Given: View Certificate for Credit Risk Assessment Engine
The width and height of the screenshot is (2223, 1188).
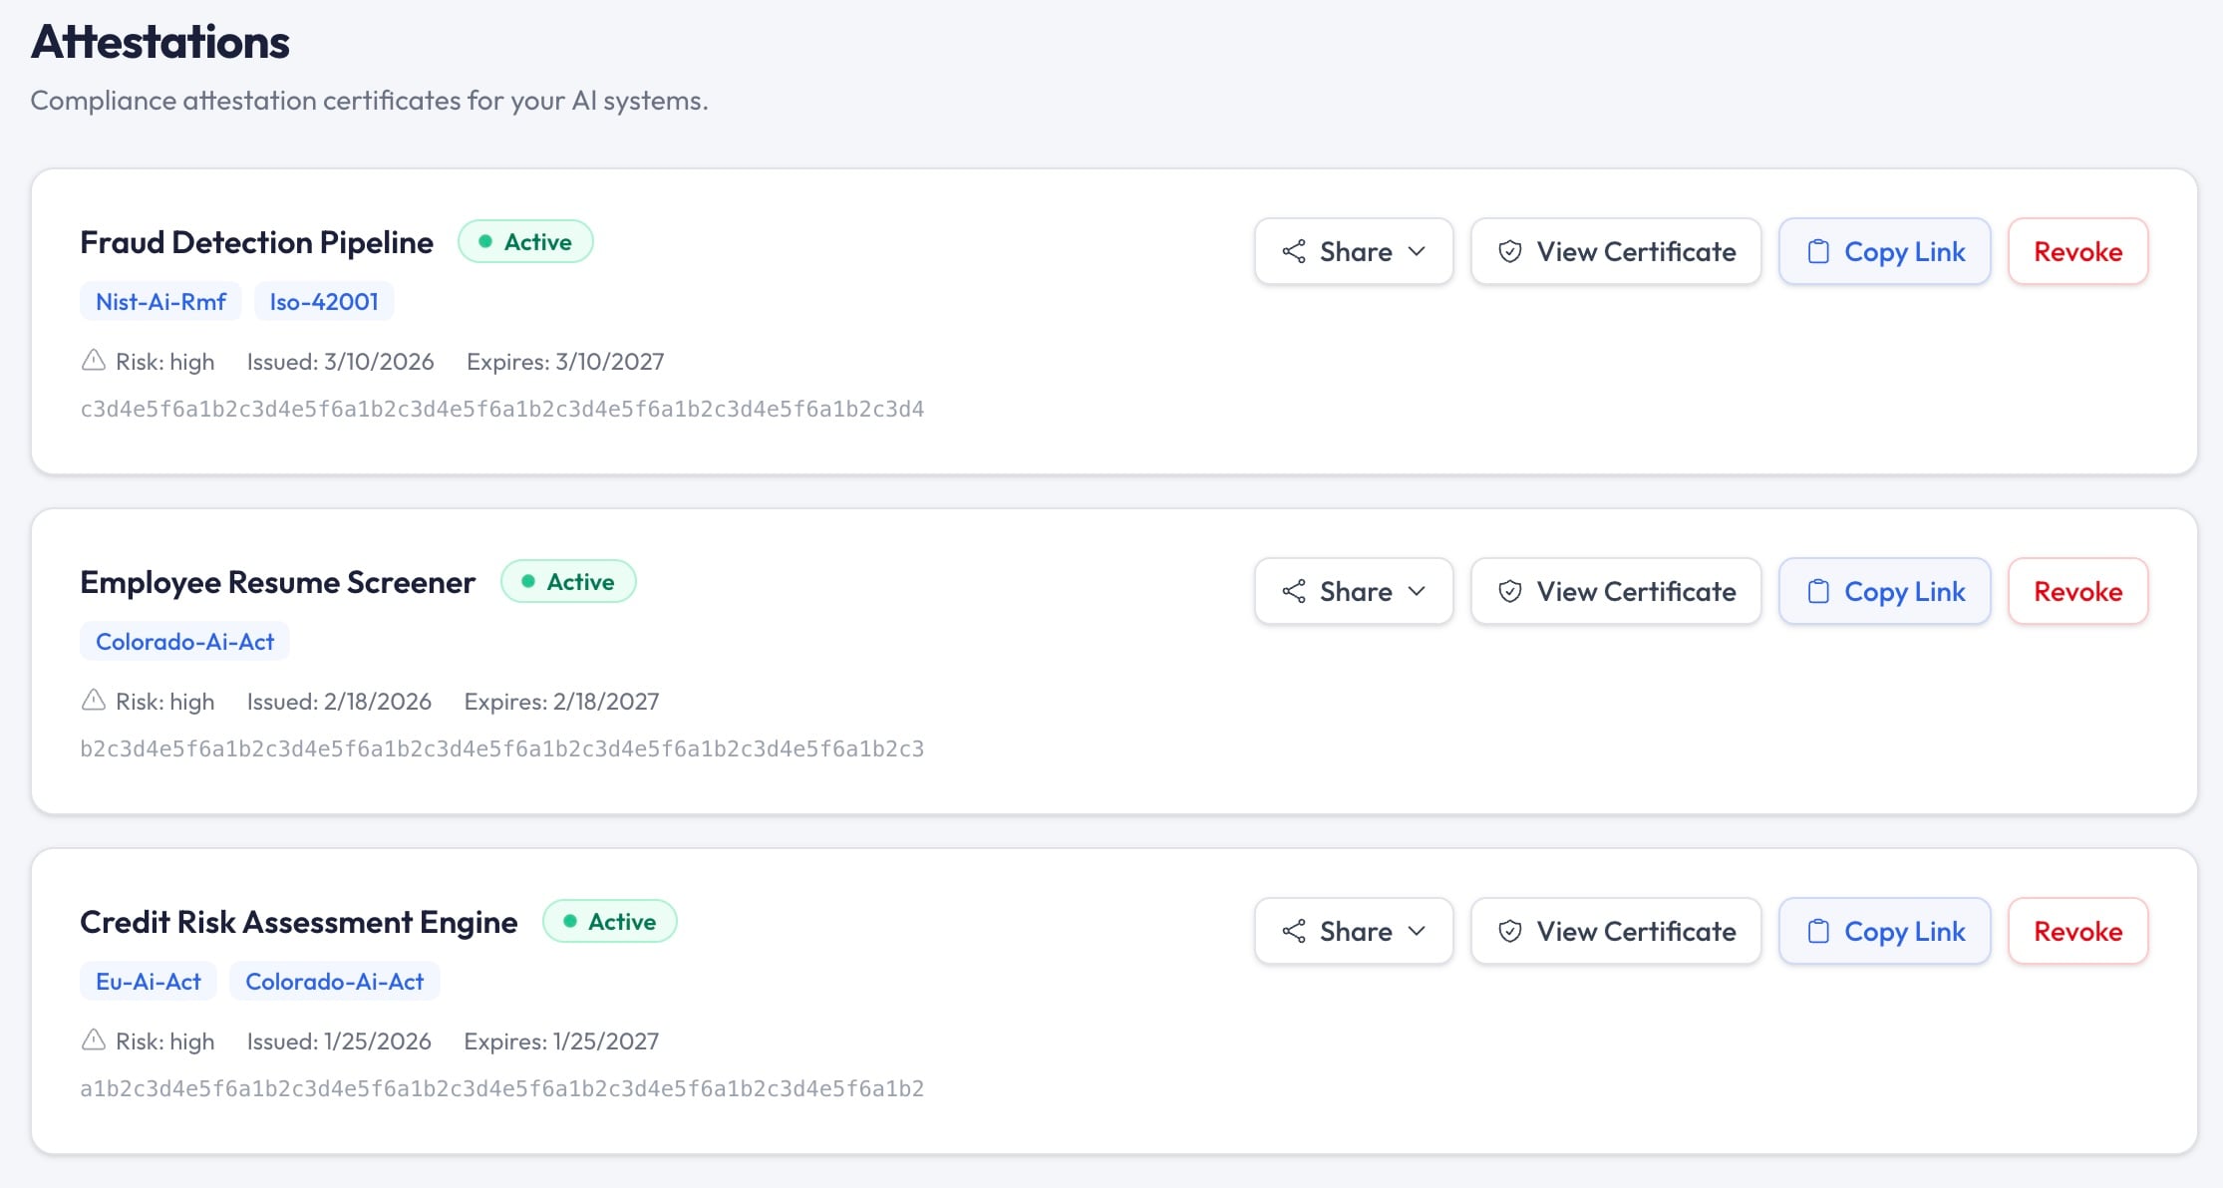Looking at the screenshot, I should pos(1616,931).
